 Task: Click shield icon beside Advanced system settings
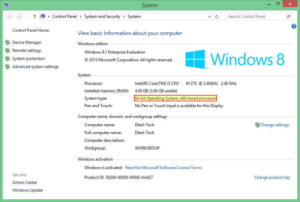pyautogui.click(x=7, y=67)
